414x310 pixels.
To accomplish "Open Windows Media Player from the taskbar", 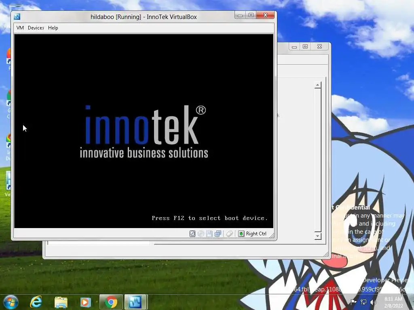I will (x=86, y=302).
